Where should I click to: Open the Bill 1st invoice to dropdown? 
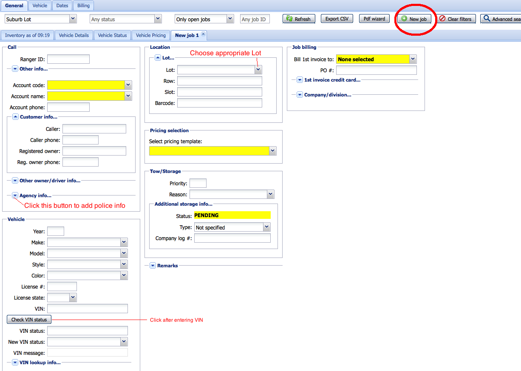click(413, 59)
